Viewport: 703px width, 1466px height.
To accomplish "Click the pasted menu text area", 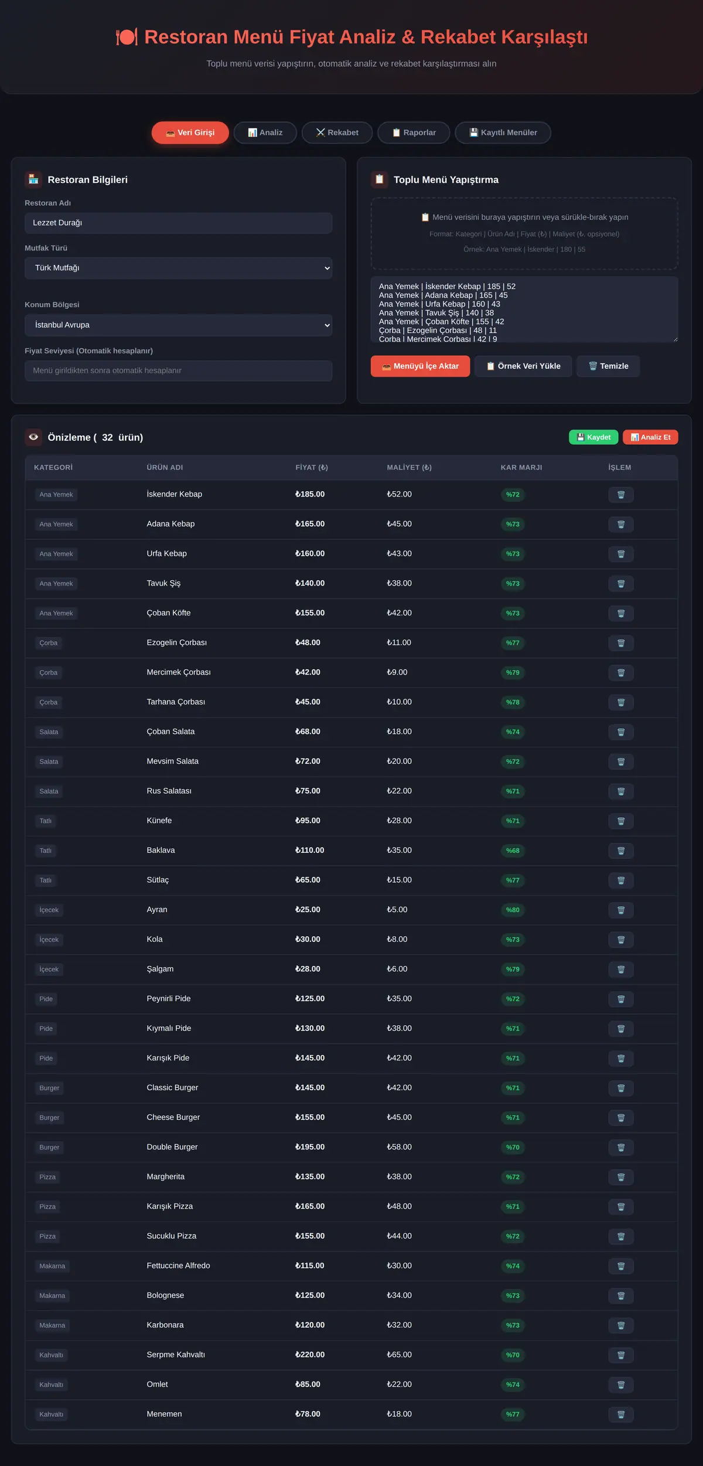I will (x=524, y=309).
